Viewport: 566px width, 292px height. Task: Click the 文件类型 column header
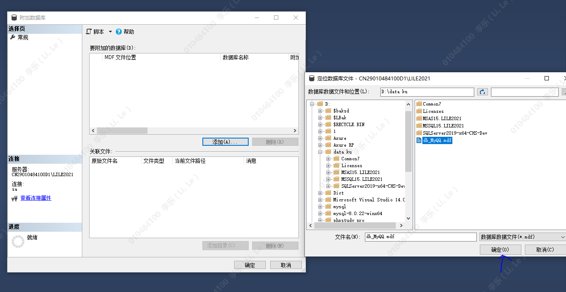tap(157, 161)
